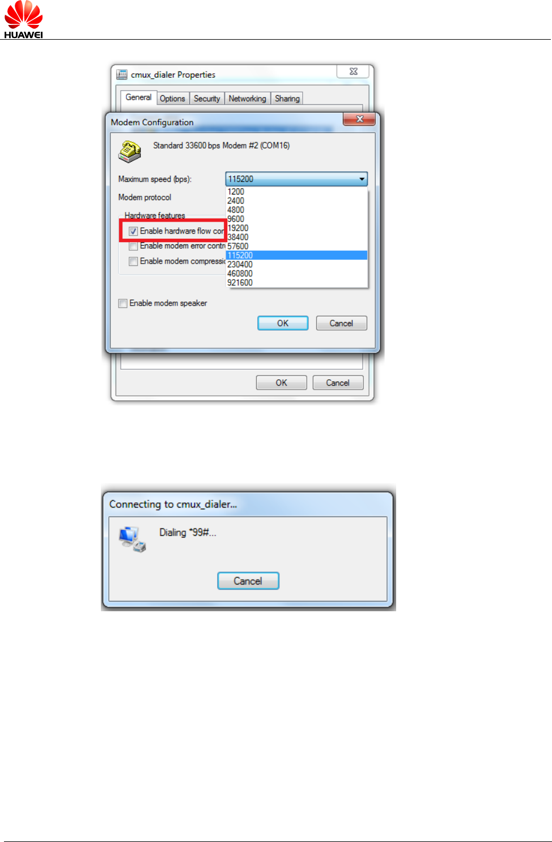
Task: Click the Huawei logo in the header
Action: point(23,20)
